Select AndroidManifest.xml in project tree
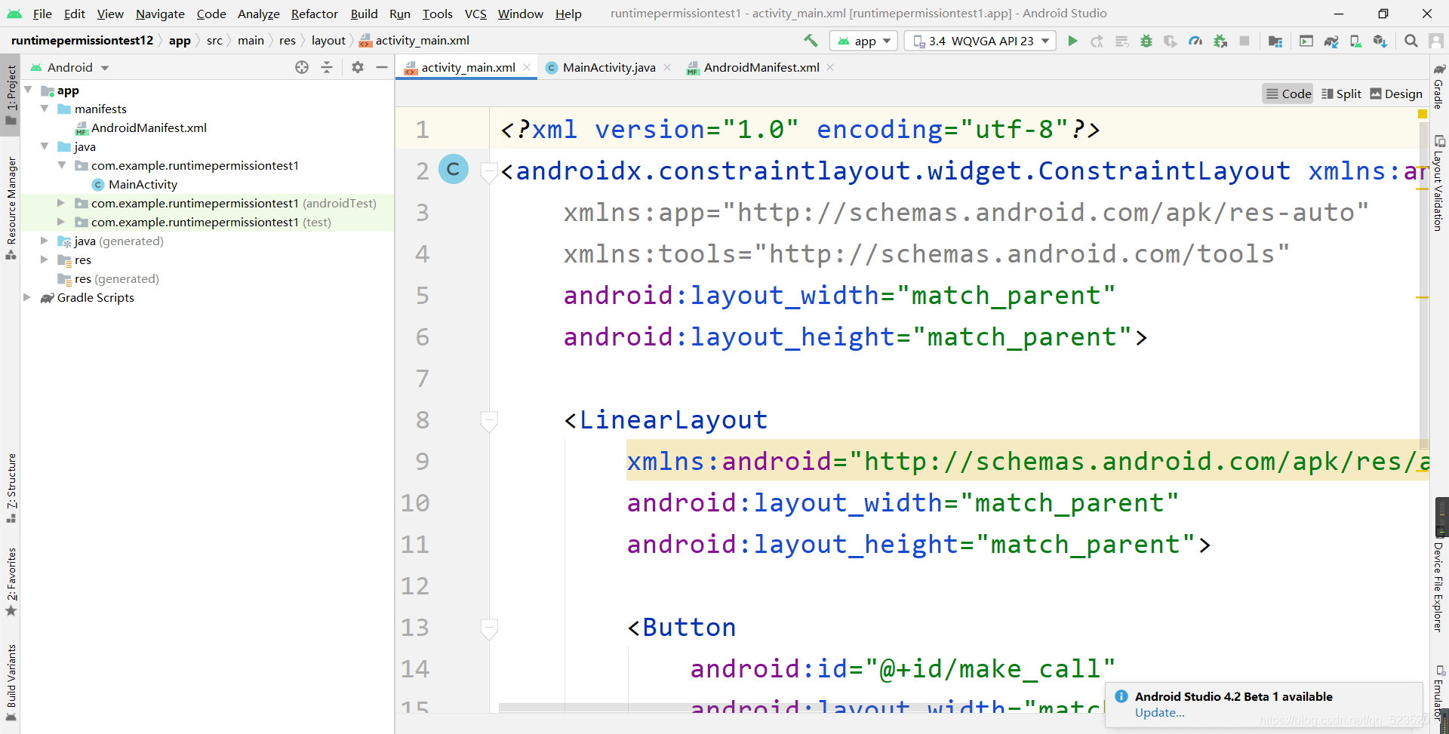This screenshot has width=1449, height=734. point(149,127)
